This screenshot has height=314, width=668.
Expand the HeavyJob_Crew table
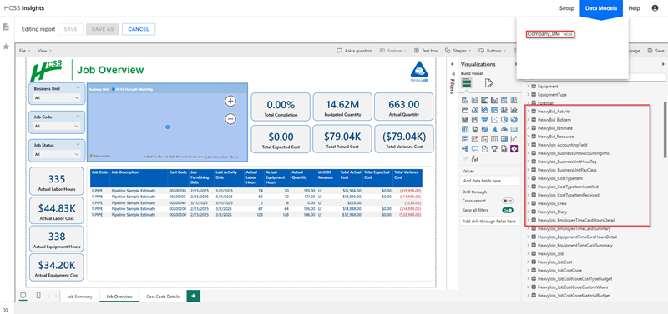click(529, 203)
